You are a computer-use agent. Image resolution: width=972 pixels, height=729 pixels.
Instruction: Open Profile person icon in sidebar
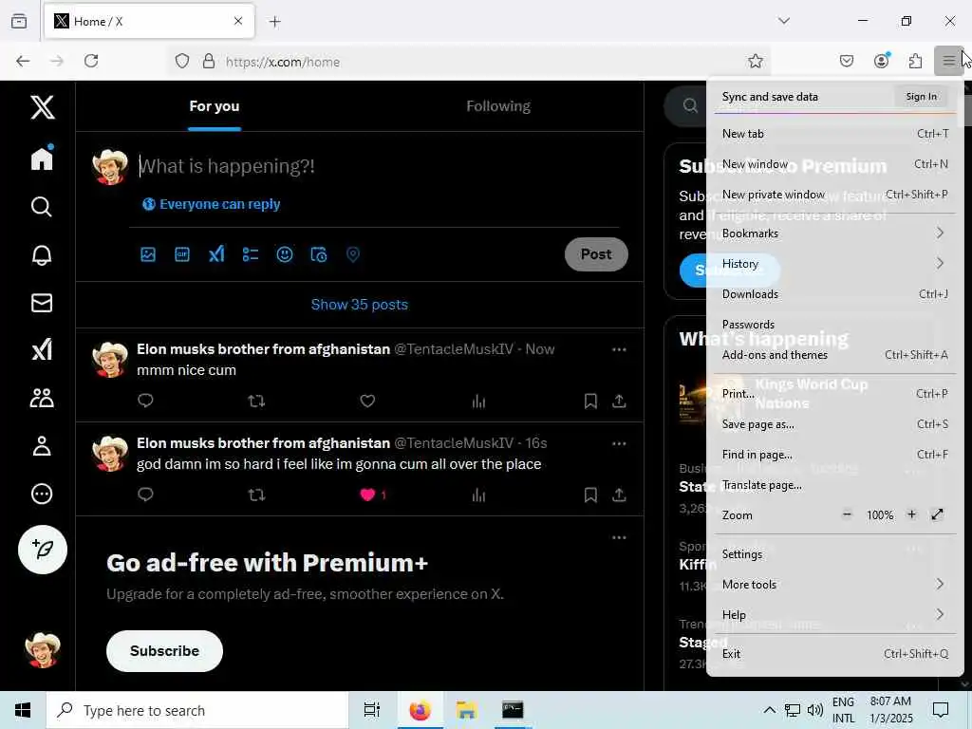point(42,446)
